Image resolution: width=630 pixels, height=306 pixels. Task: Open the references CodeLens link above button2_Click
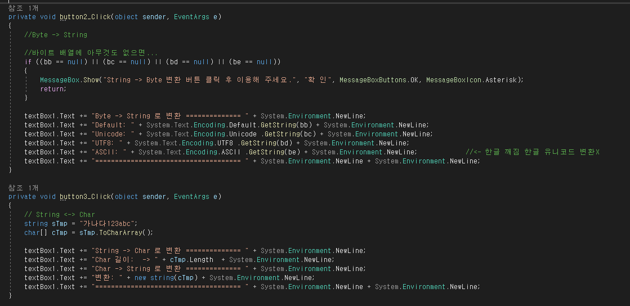tap(23, 8)
